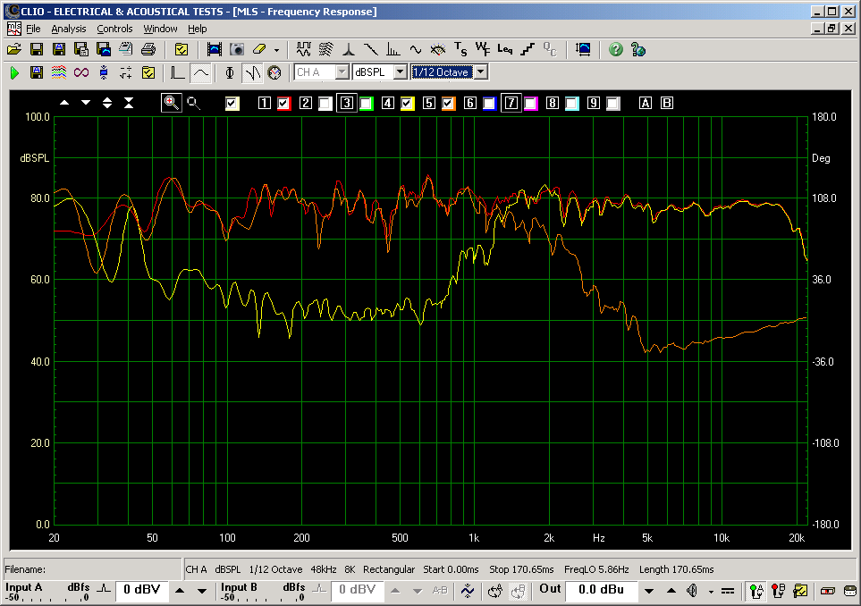Click the Open file folder icon

coord(14,49)
